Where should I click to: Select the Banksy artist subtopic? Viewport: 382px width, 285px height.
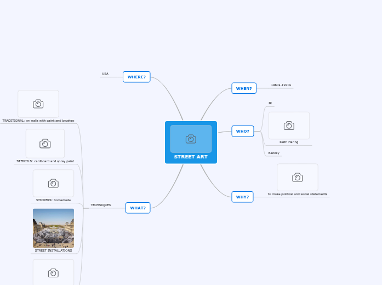click(x=273, y=153)
